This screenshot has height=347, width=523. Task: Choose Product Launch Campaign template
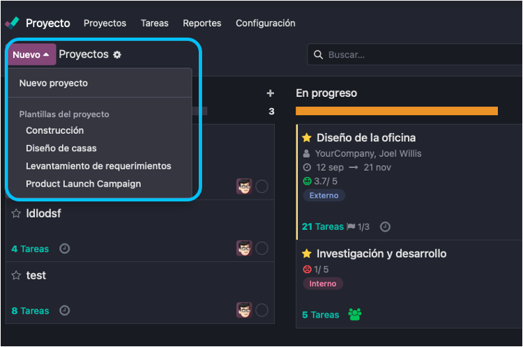coord(100,184)
